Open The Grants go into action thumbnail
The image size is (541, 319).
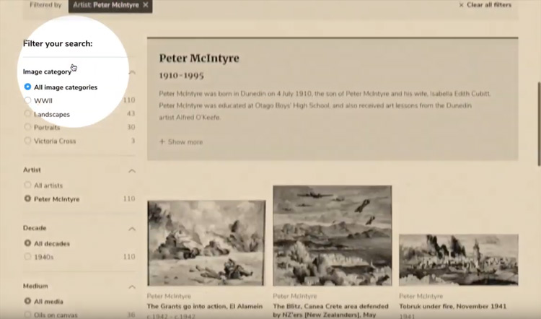(x=206, y=243)
